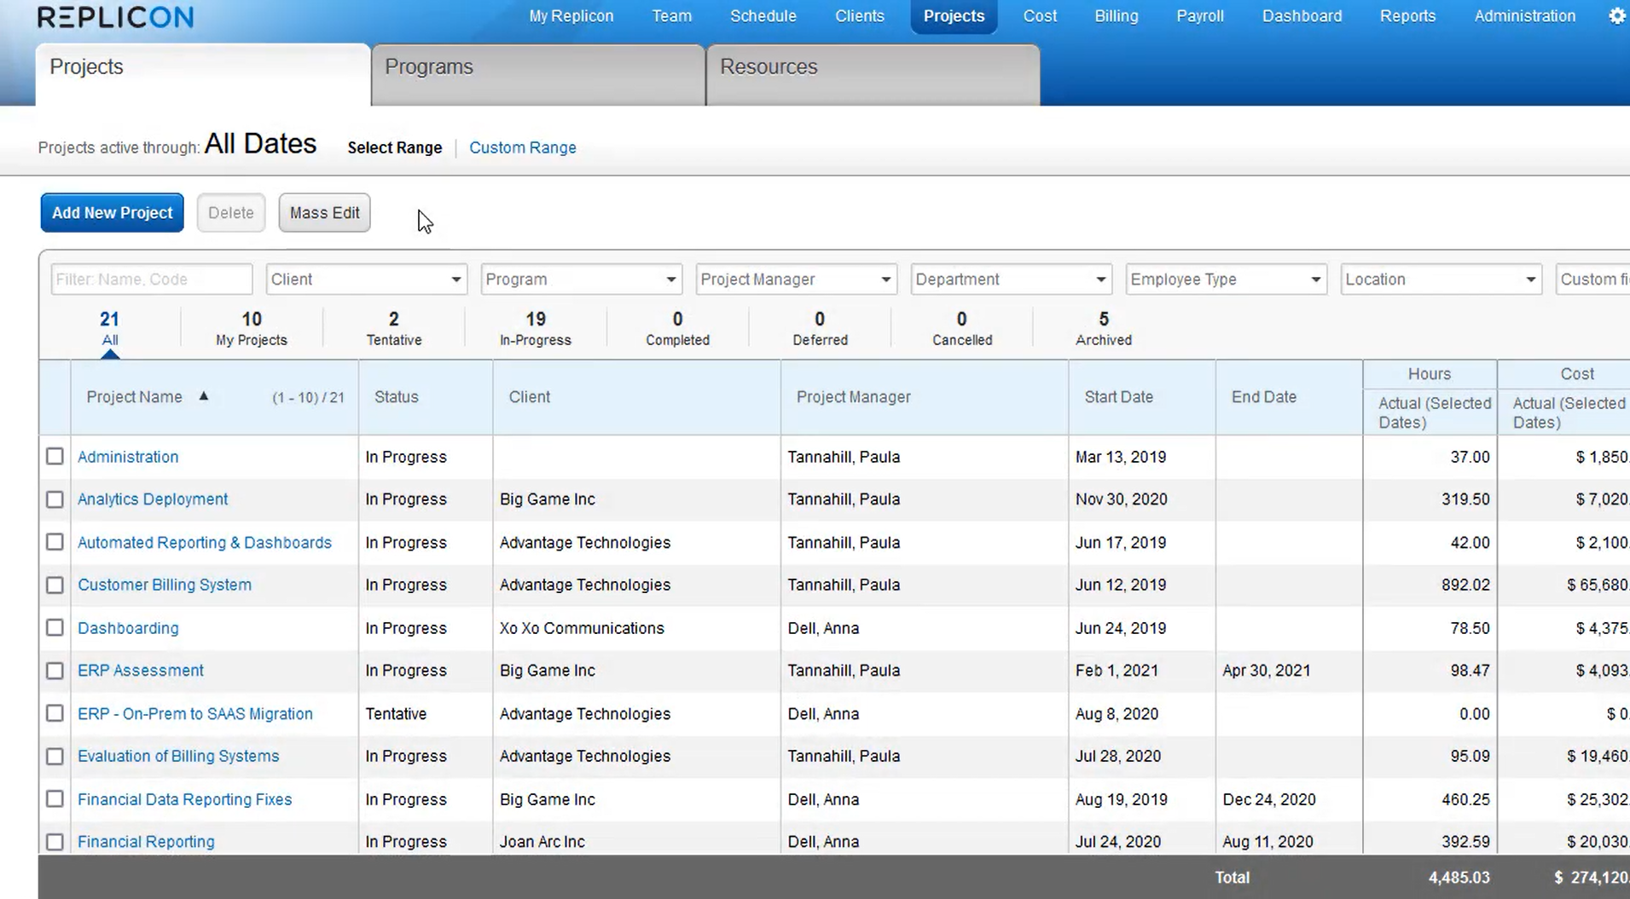Image resolution: width=1630 pixels, height=899 pixels.
Task: Click the Project Name sort arrow
Action: 203,396
